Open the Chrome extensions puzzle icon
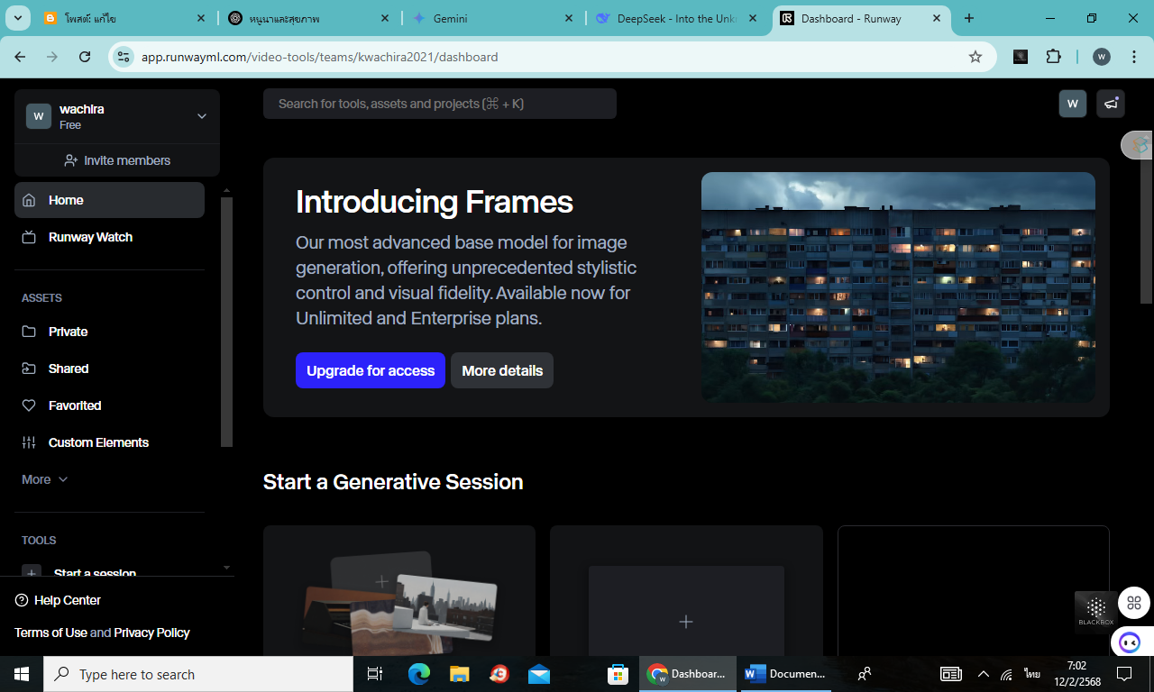The width and height of the screenshot is (1154, 692). tap(1053, 57)
